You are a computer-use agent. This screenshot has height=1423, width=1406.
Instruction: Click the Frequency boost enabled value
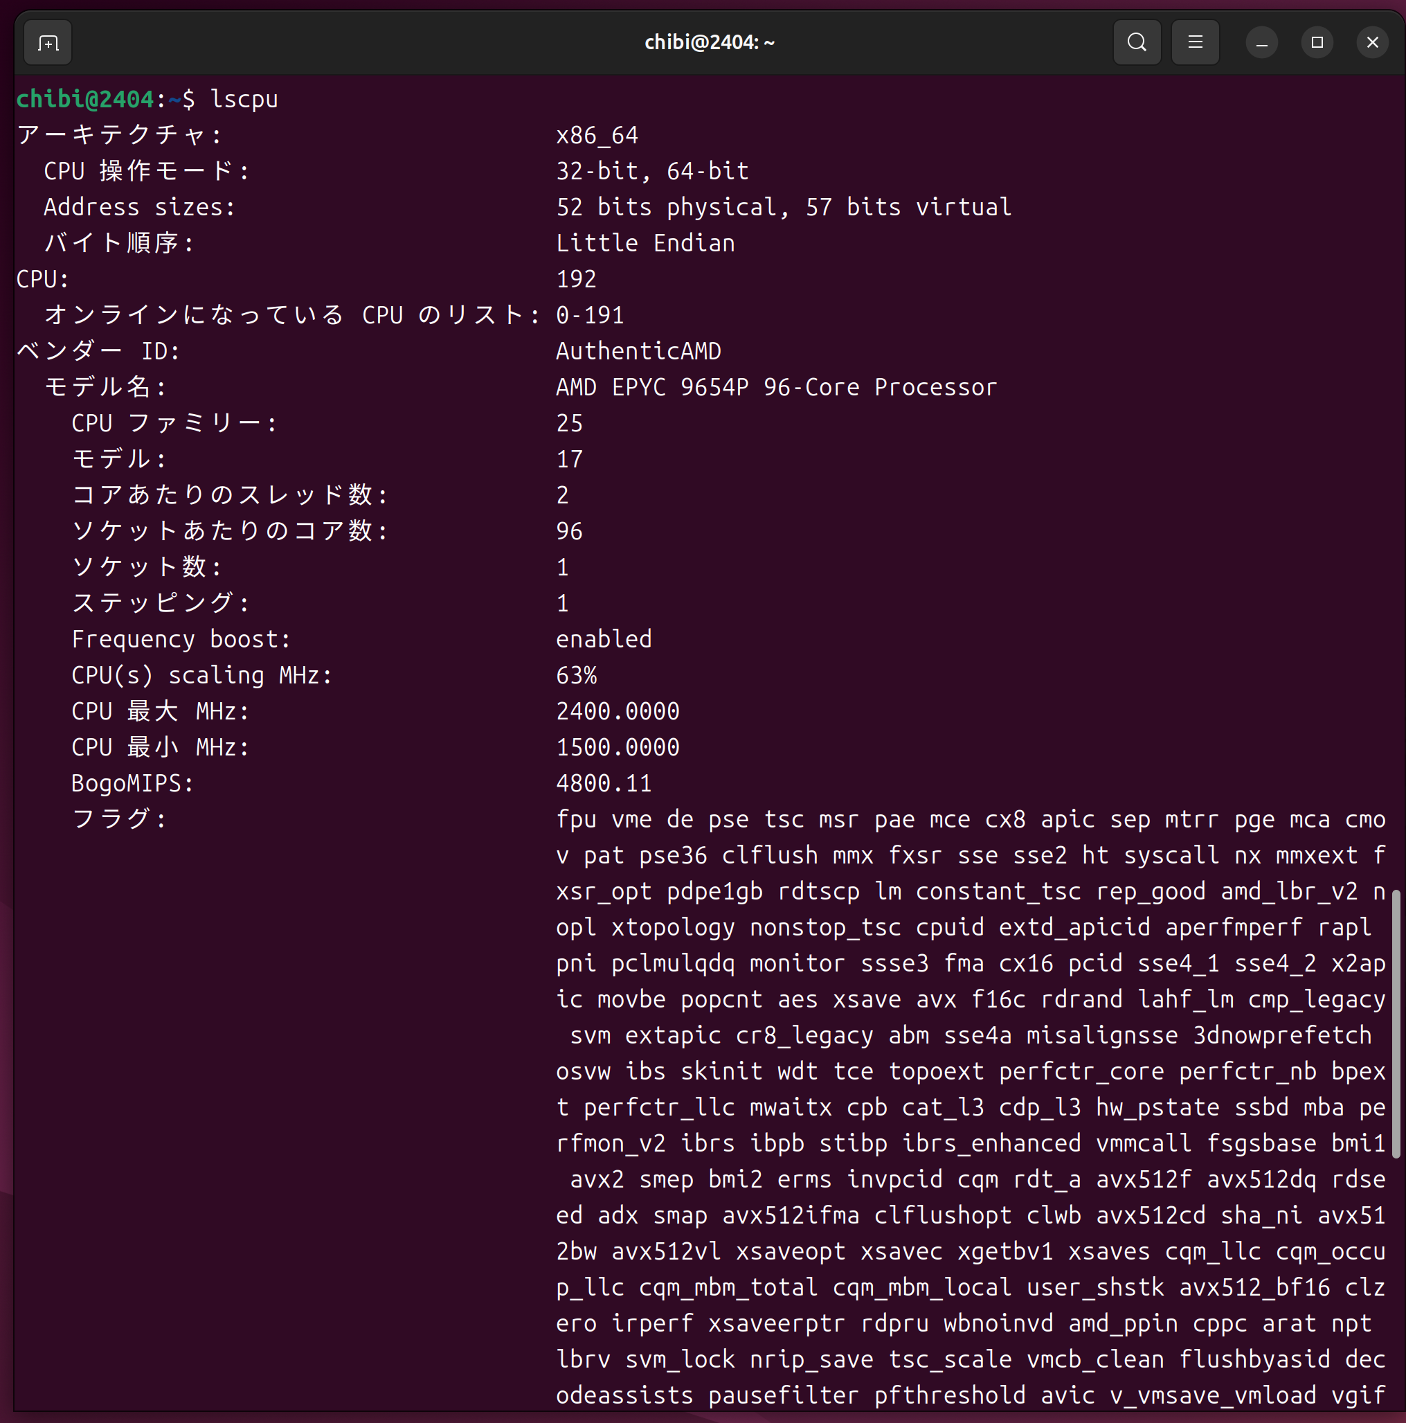pyautogui.click(x=603, y=639)
